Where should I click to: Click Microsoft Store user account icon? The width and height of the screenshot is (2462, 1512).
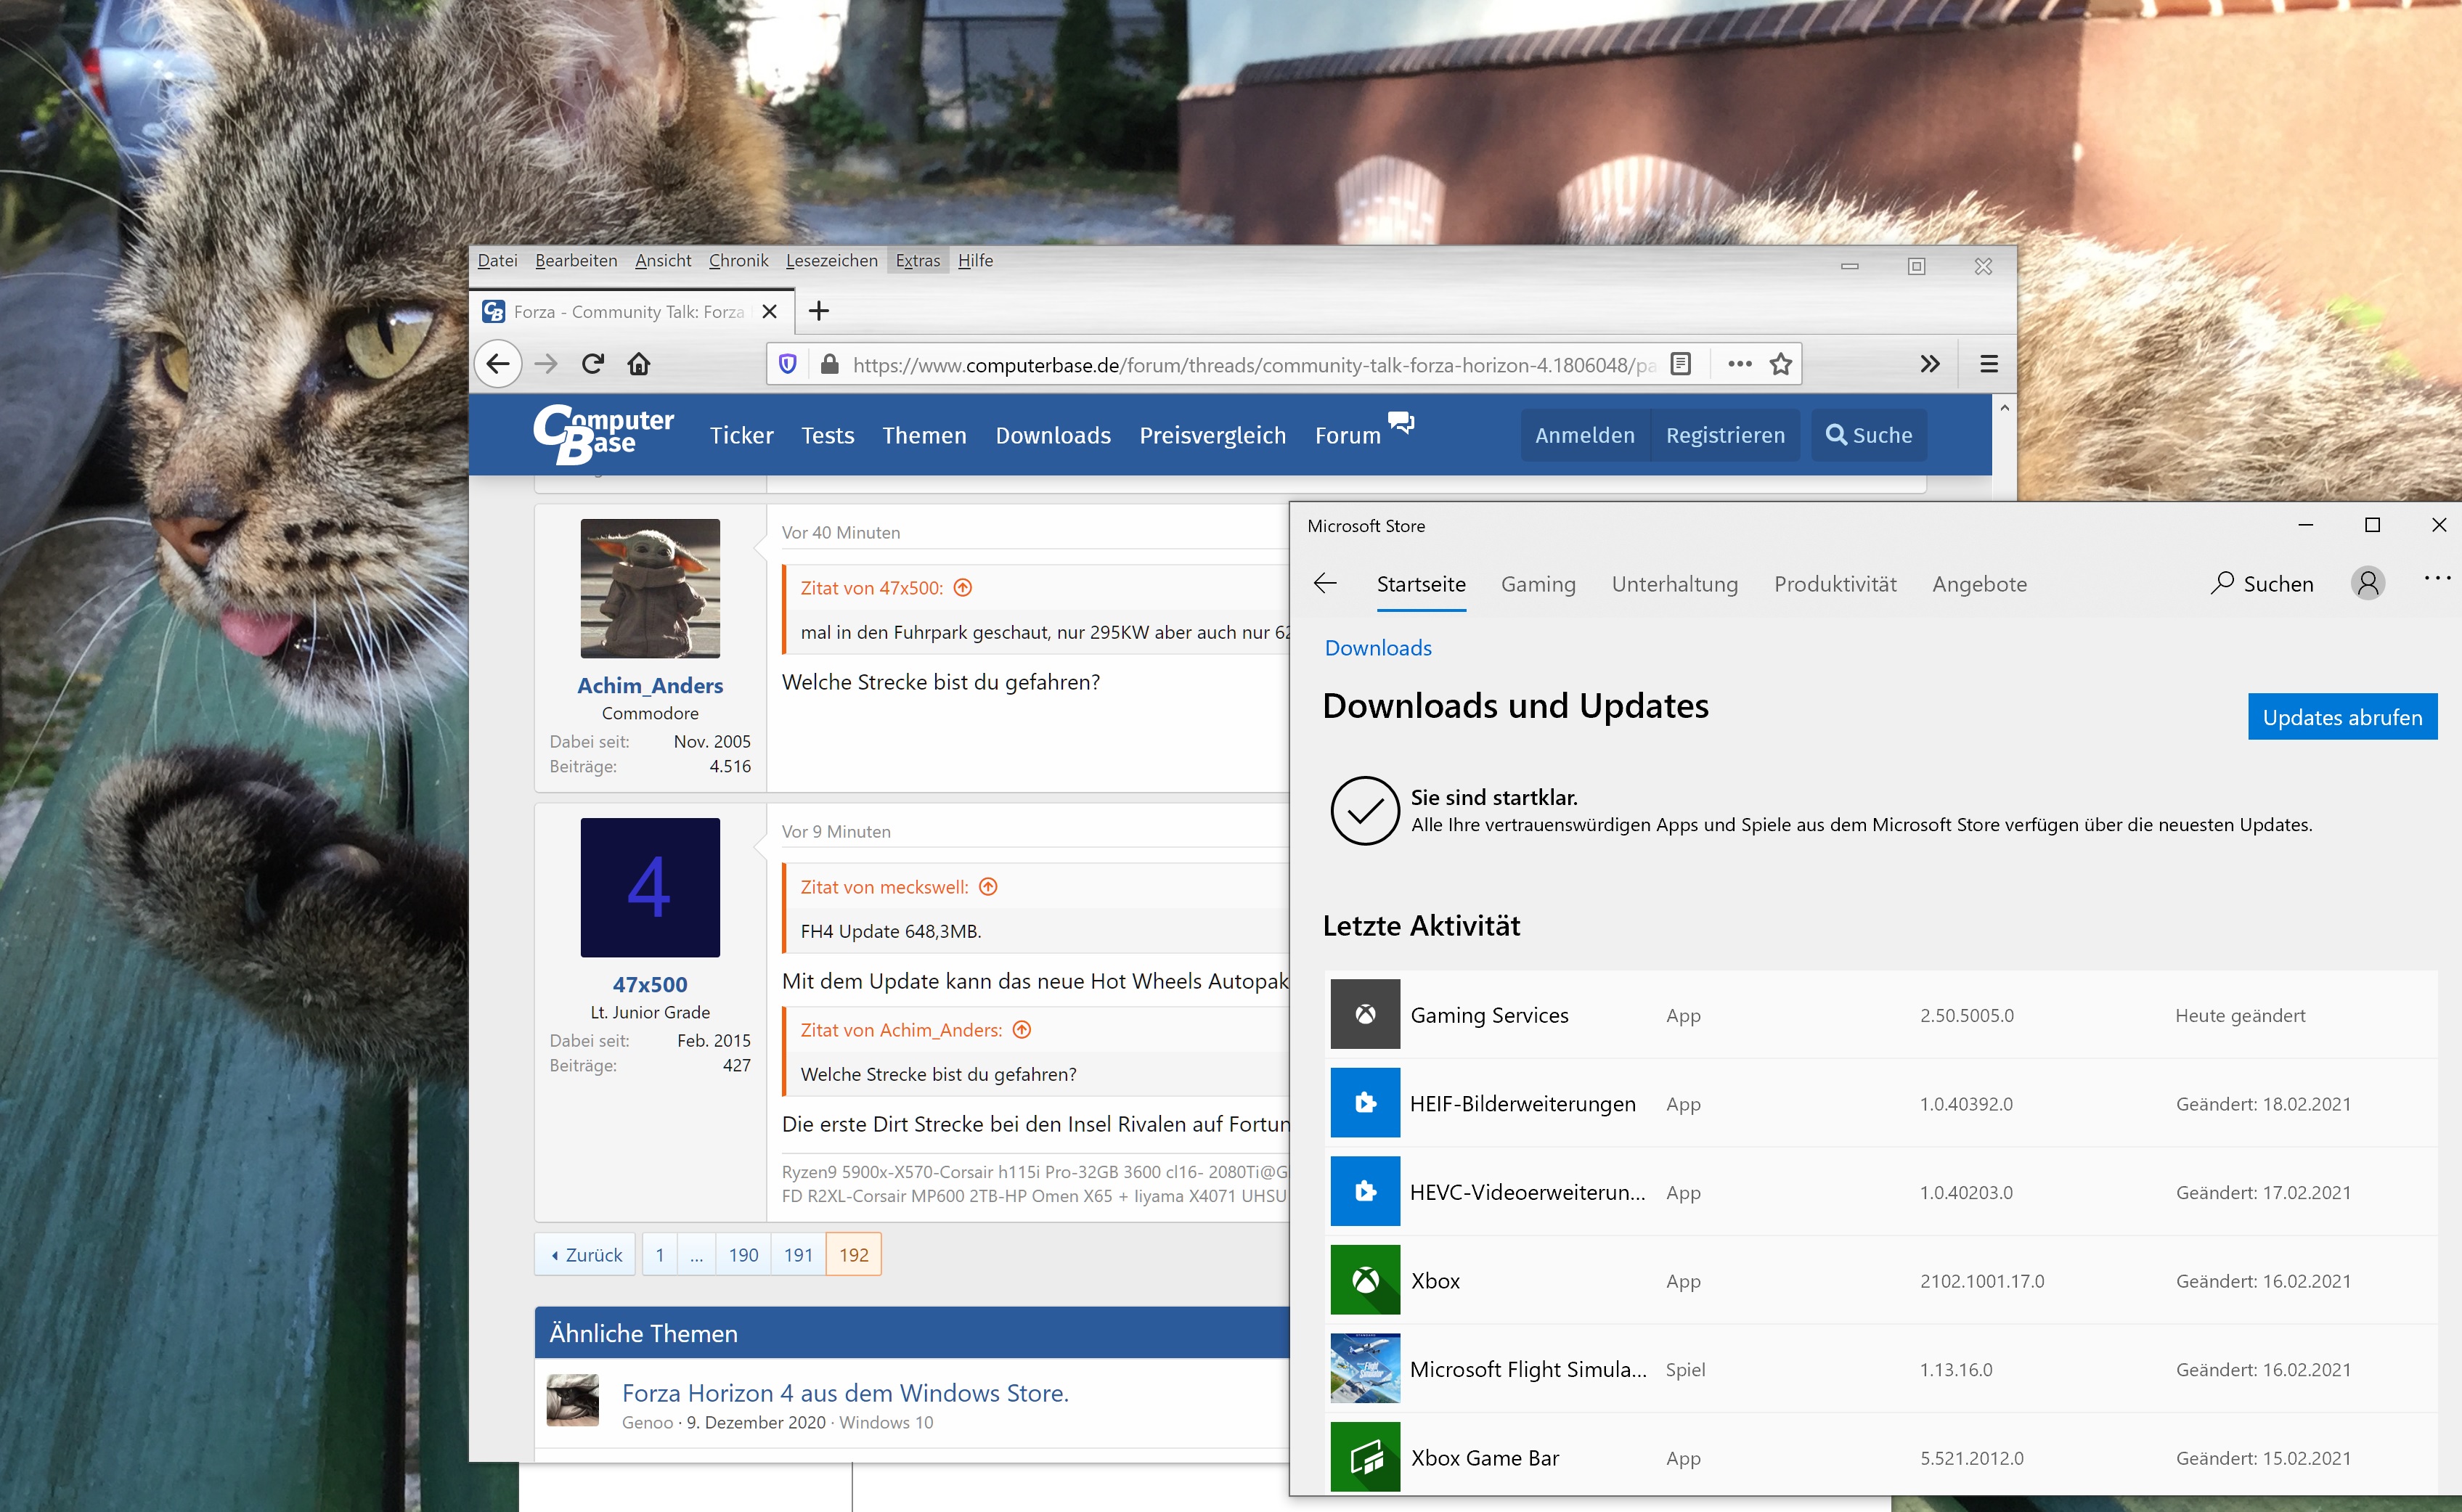pos(2367,583)
